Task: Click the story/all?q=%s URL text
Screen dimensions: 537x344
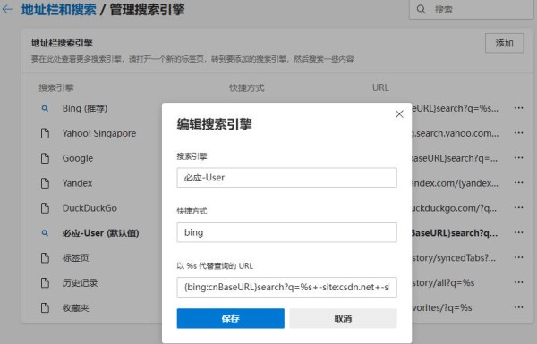Action: (443, 282)
